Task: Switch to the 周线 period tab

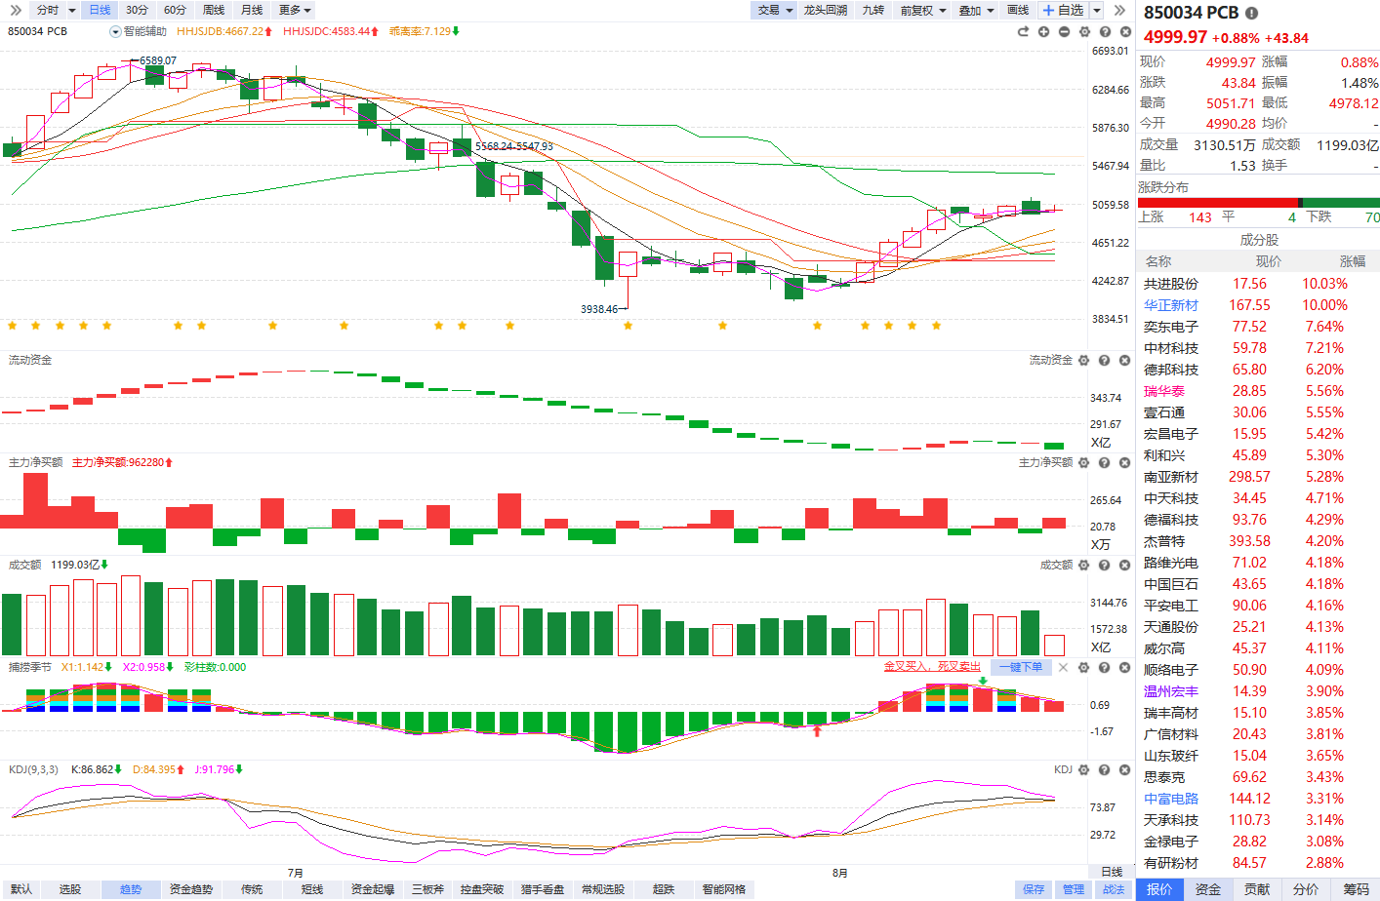Action: pos(214,10)
